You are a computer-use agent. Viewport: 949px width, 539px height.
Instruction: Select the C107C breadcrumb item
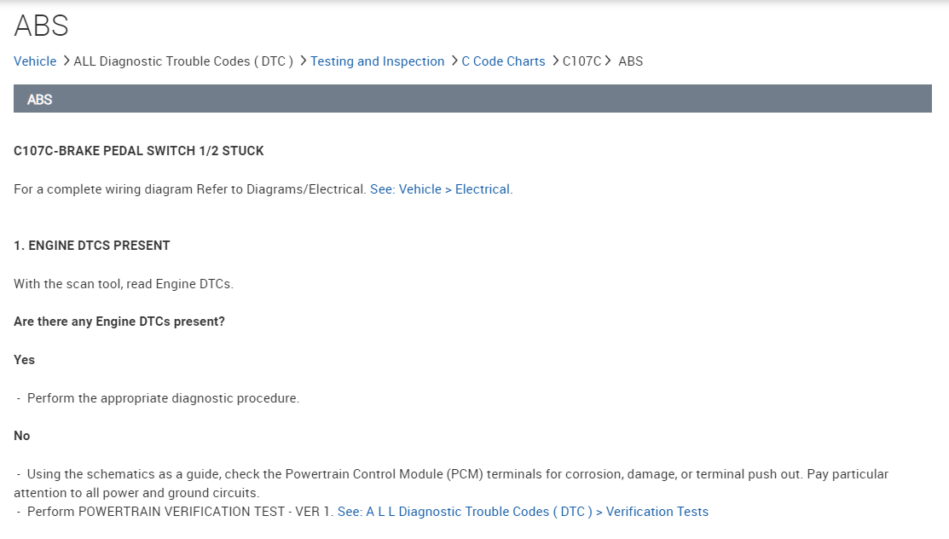[582, 61]
